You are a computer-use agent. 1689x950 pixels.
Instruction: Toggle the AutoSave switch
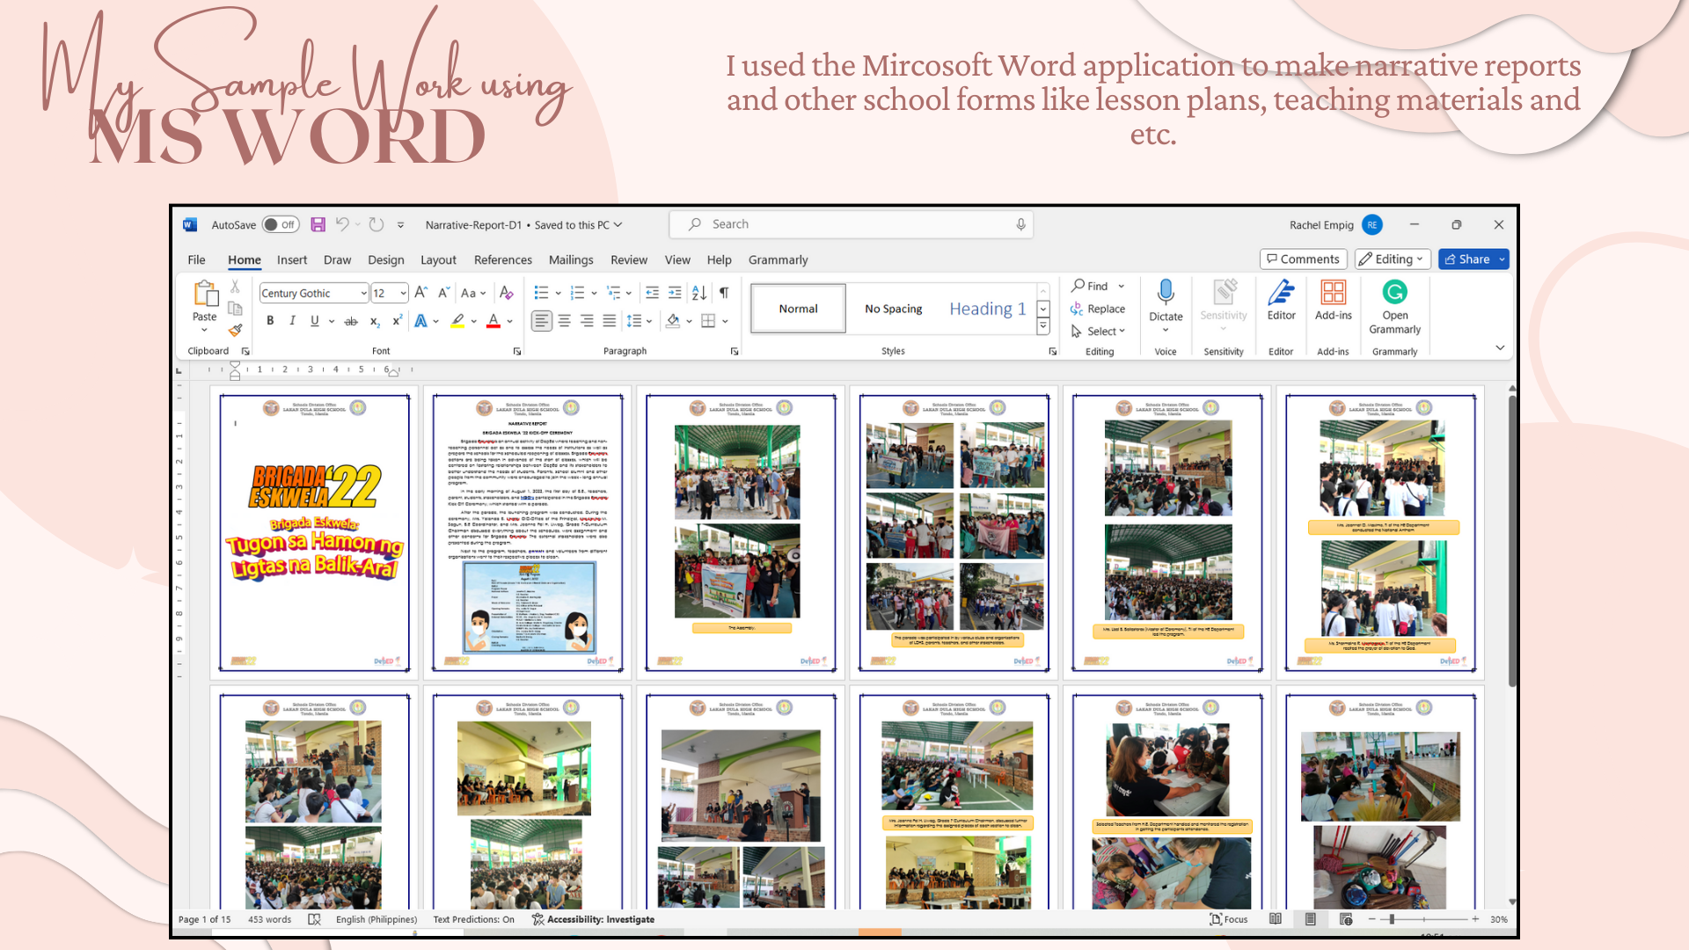tap(281, 225)
